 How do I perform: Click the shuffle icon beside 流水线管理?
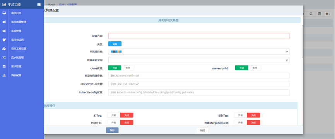click(x=4, y=58)
